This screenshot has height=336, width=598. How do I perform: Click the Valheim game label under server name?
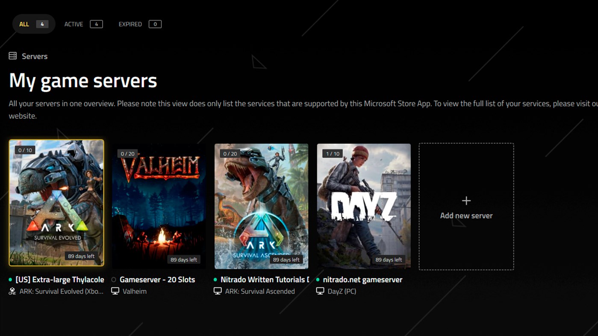click(x=135, y=292)
